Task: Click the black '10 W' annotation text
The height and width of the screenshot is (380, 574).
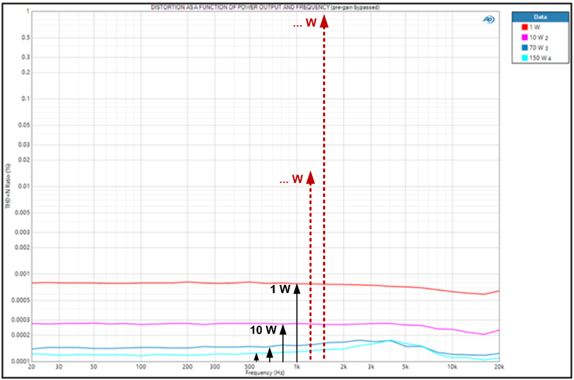Action: 263,331
